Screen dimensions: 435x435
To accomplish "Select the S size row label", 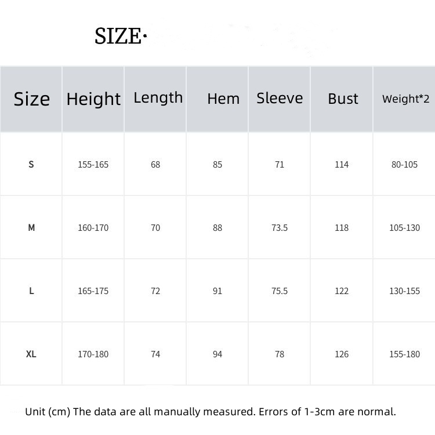I will click(31, 164).
